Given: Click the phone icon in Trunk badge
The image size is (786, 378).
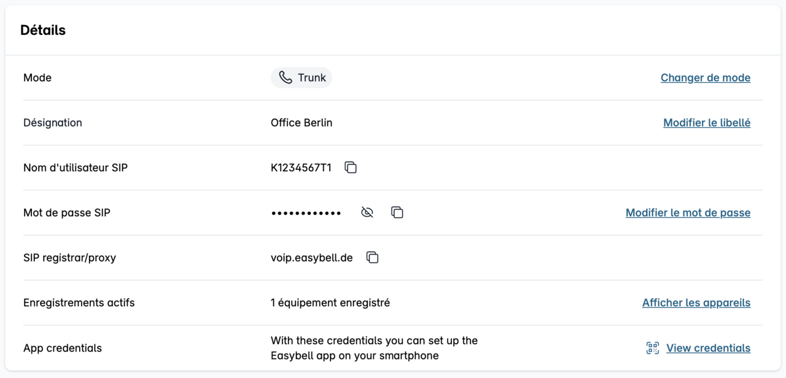Looking at the screenshot, I should (286, 77).
